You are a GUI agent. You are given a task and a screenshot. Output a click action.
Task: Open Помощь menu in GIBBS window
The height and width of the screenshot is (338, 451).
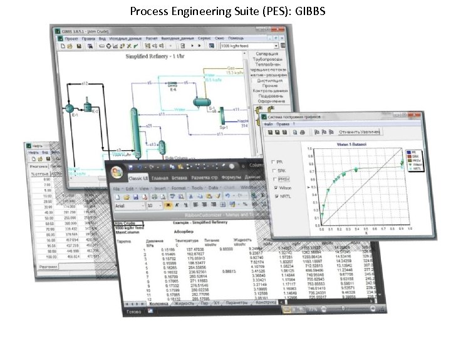(x=236, y=38)
